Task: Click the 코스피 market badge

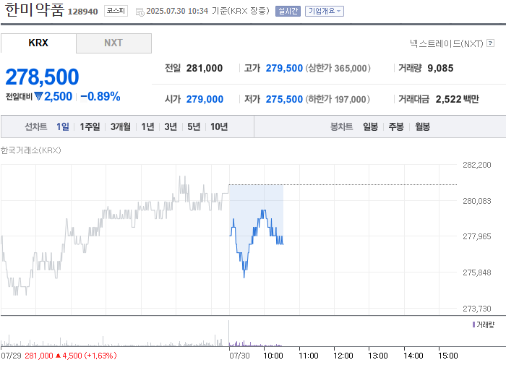Action: 116,11
